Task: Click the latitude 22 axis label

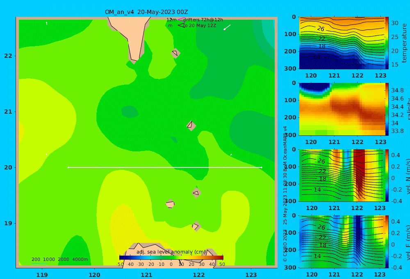Action: click(8, 56)
